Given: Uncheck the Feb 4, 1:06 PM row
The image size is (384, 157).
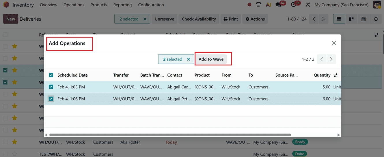Looking at the screenshot, I should (51, 99).
